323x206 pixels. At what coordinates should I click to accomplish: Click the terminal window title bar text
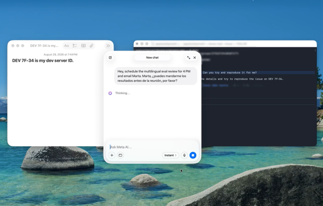[201, 44]
